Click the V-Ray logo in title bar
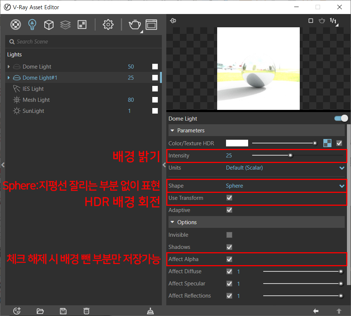Viewport: 351px width, 316px height. point(7,7)
